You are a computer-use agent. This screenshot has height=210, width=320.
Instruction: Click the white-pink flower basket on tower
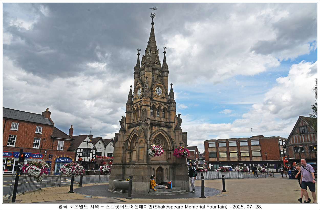tap(155, 150)
